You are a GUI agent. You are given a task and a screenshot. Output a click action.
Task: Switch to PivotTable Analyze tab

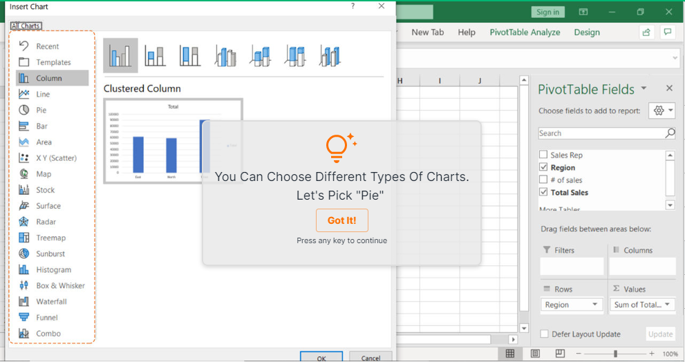525,32
